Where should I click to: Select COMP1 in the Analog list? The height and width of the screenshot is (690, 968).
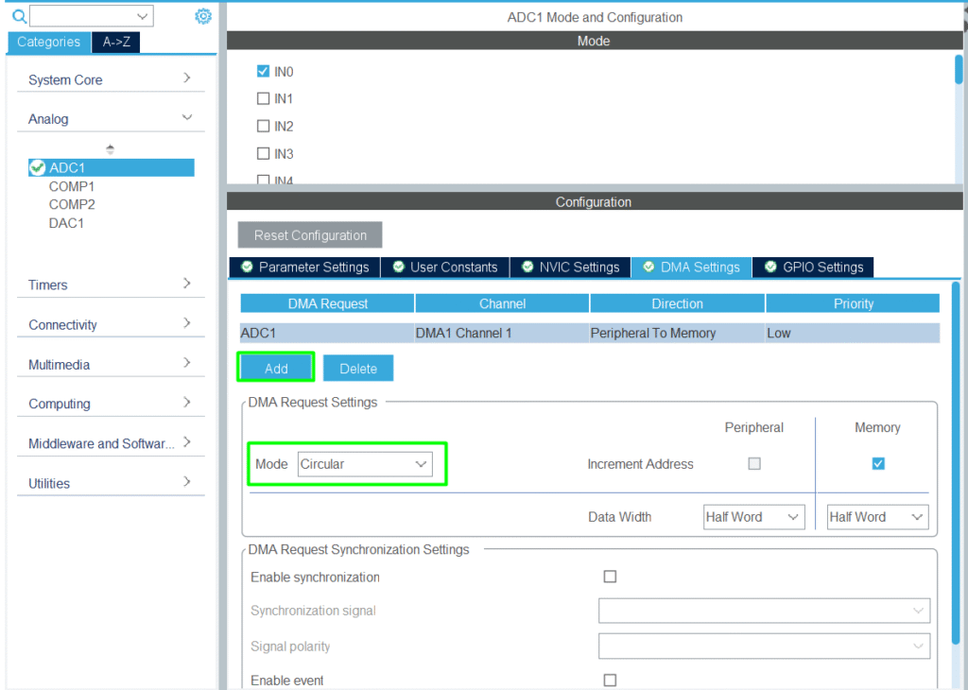point(72,186)
